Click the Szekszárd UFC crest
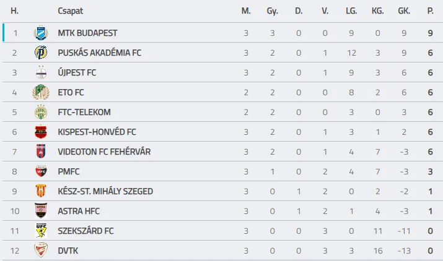443x261 pixels. pyautogui.click(x=41, y=230)
